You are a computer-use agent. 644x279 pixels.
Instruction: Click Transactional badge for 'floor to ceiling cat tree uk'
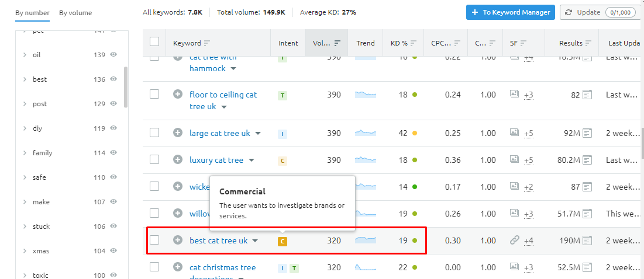tap(282, 96)
